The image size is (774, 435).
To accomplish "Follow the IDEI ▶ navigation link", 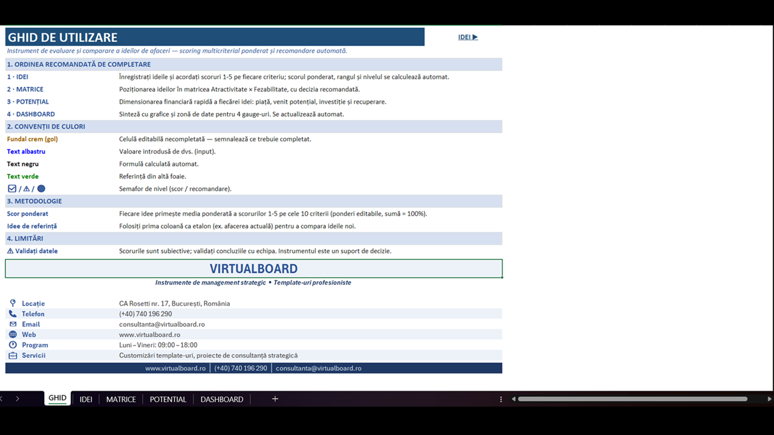I will 468,37.
